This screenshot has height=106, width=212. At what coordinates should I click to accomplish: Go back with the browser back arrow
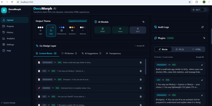(x=2, y=2)
